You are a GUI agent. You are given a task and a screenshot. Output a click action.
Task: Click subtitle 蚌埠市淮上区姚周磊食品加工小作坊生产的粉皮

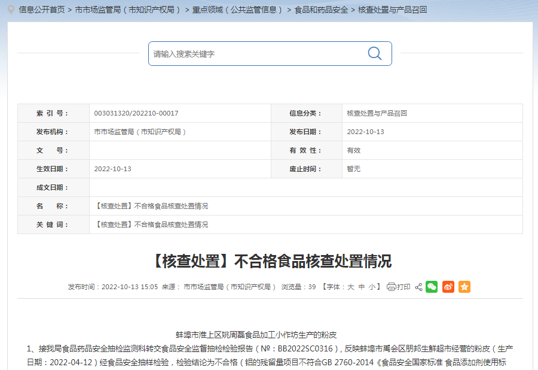tap(256, 335)
